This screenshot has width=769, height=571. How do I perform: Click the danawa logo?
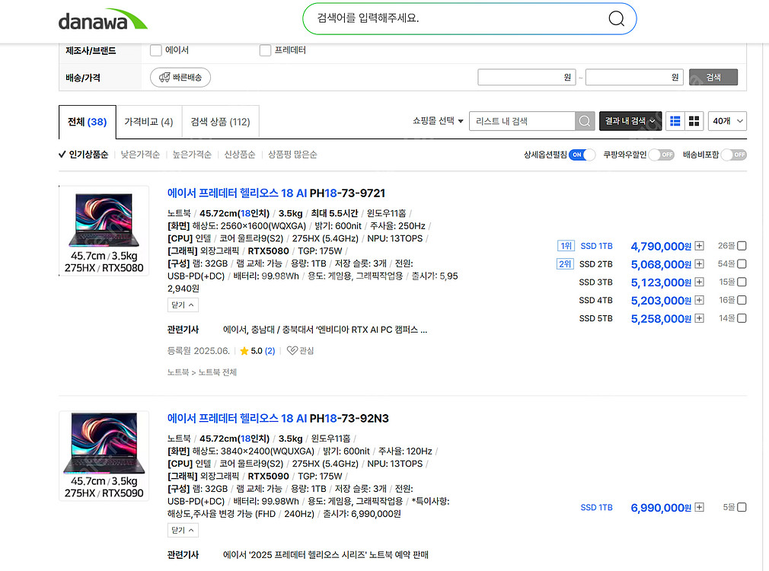click(x=103, y=20)
